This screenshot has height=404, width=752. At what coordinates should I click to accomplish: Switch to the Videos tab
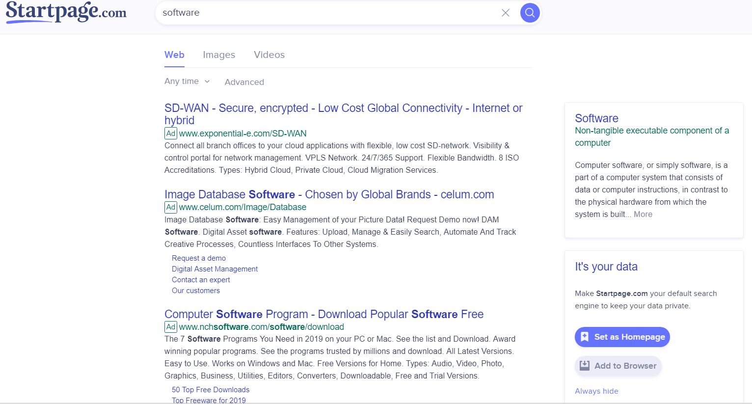269,55
